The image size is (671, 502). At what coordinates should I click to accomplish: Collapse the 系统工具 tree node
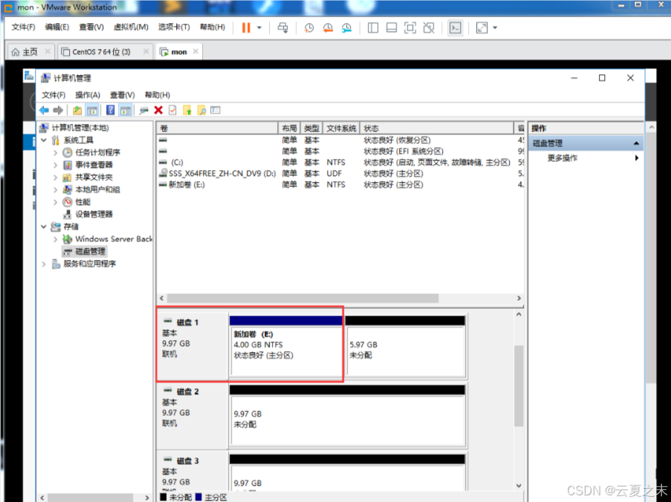(x=44, y=140)
